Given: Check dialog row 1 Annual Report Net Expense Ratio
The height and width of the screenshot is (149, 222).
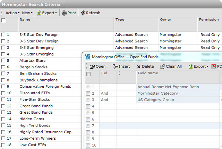Looking at the screenshot, I should click(88, 87).
